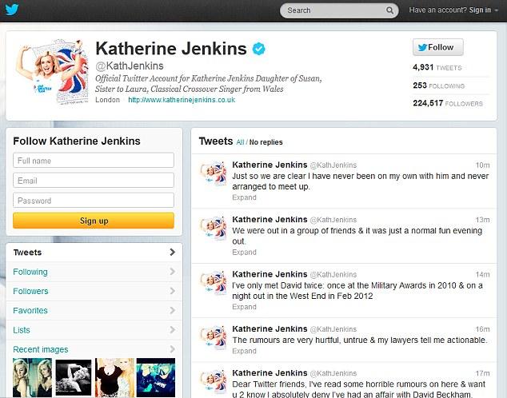Click the chevron next to Recent images
Screen dimensions: 507x398
(x=173, y=349)
